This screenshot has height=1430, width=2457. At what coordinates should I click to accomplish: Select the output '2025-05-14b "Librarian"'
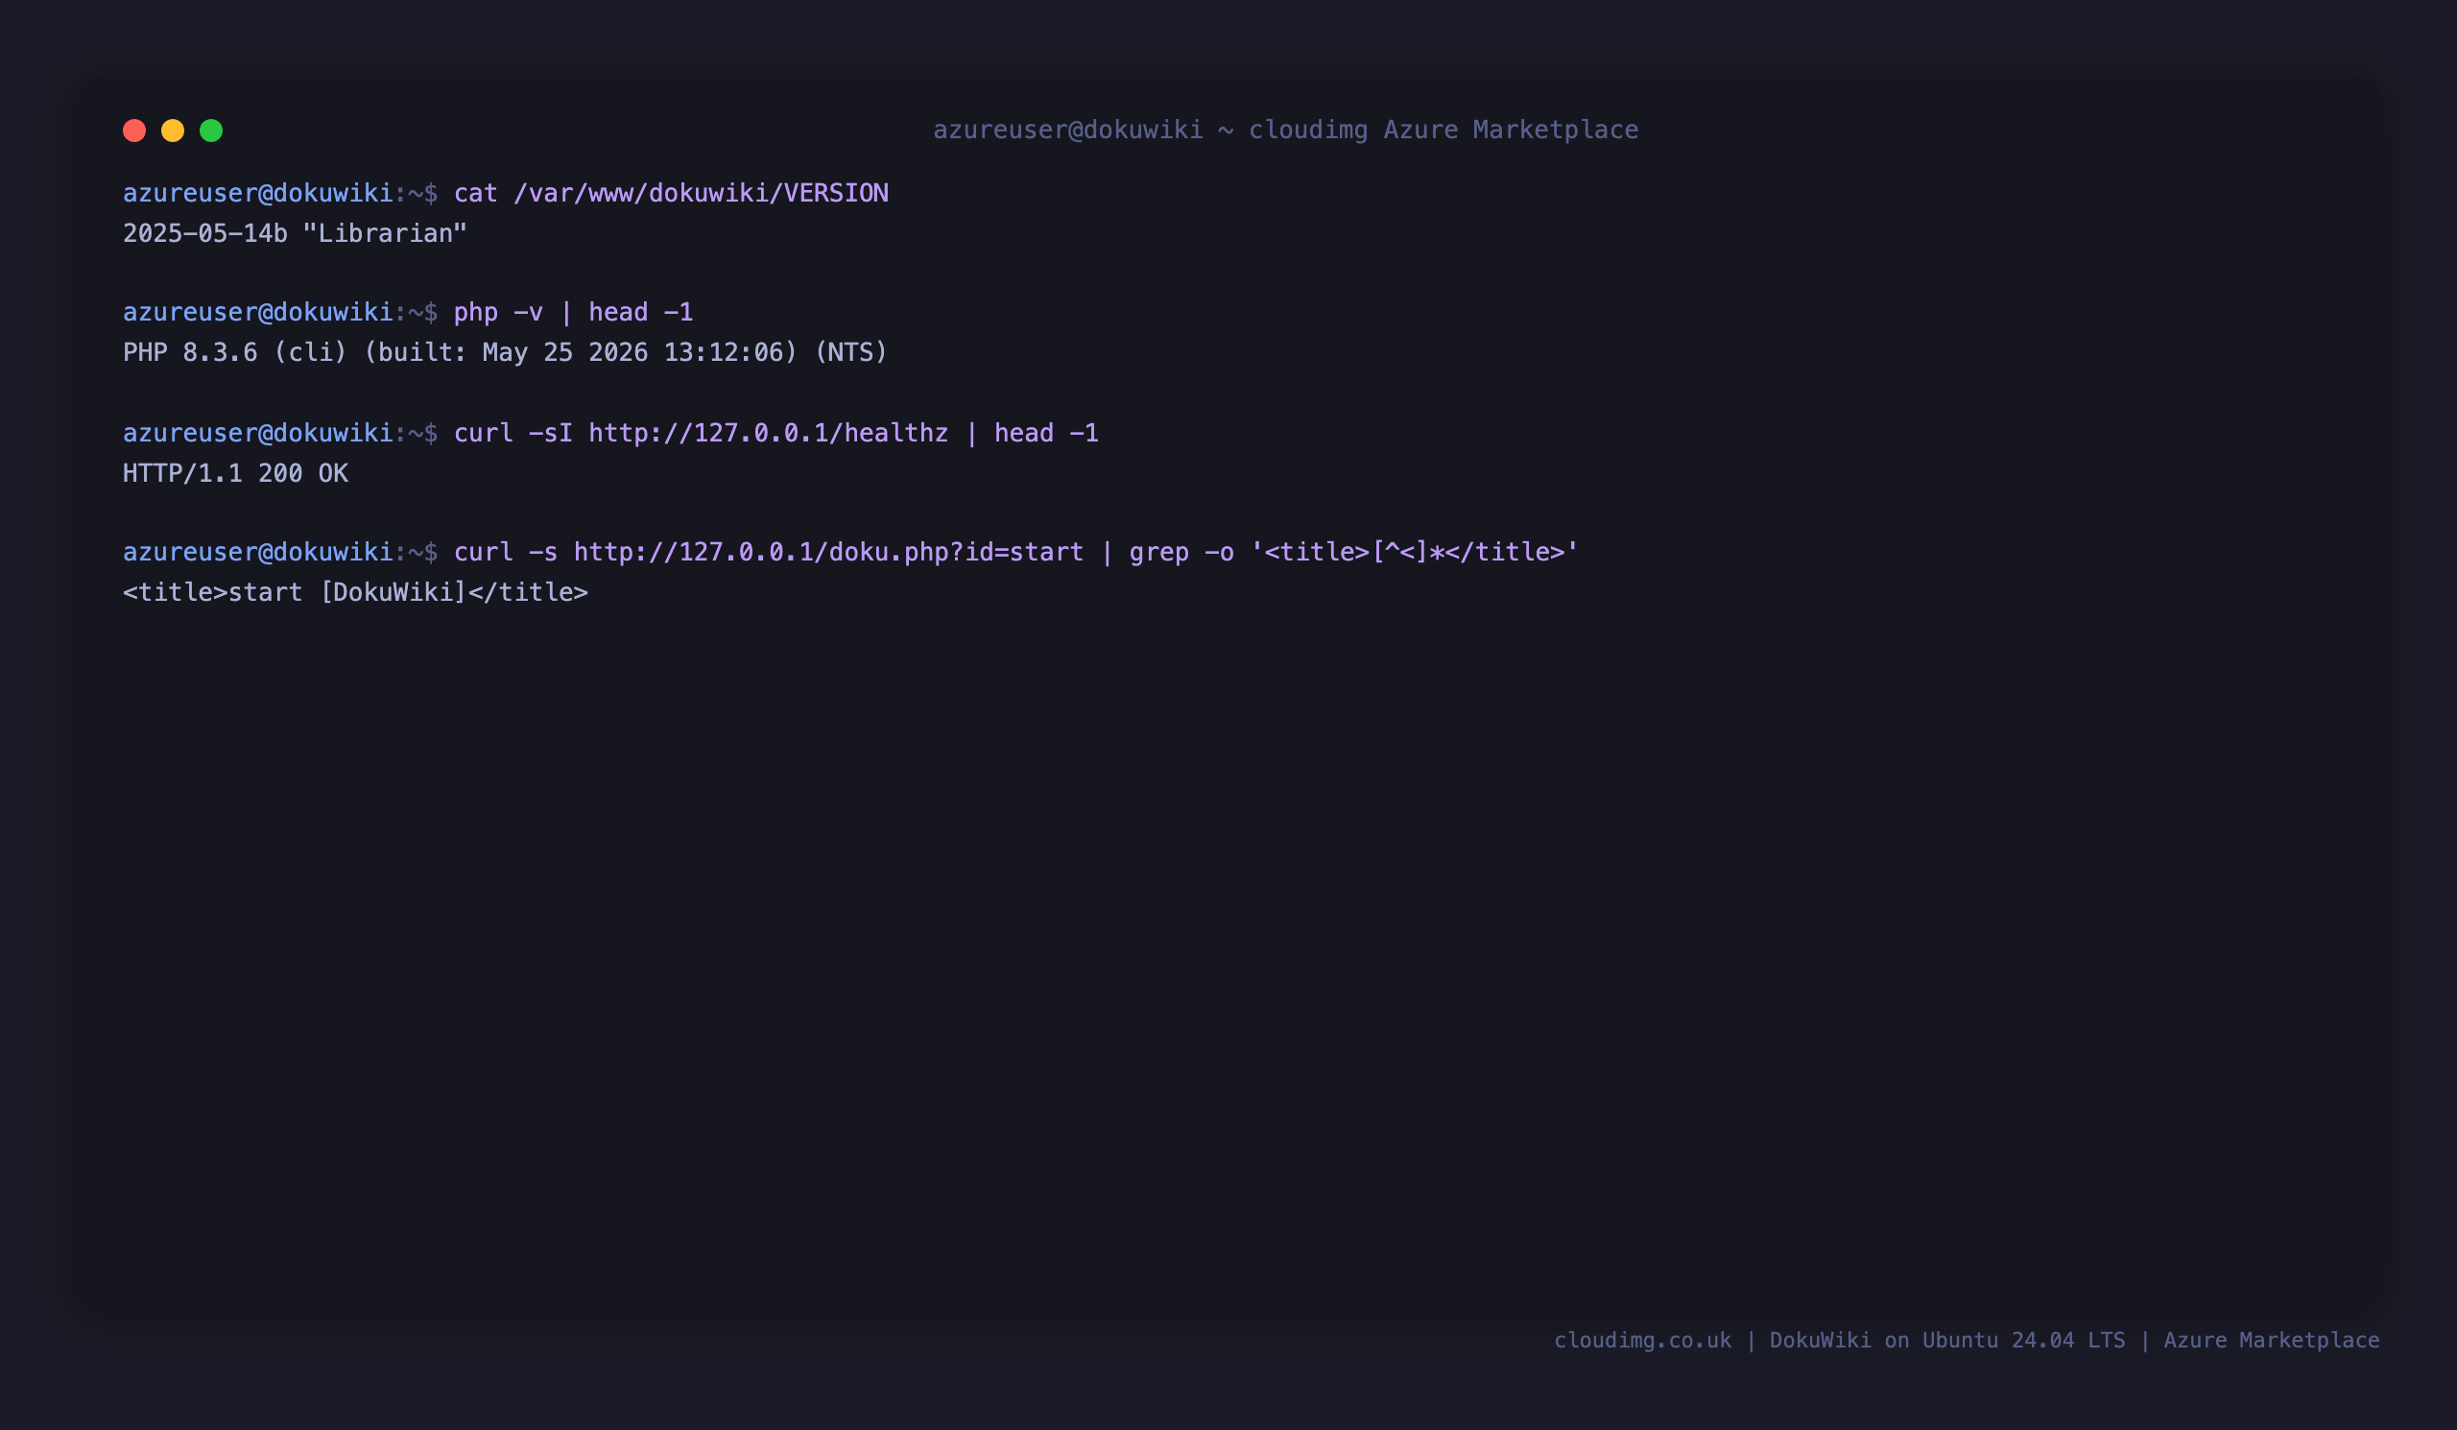click(296, 234)
